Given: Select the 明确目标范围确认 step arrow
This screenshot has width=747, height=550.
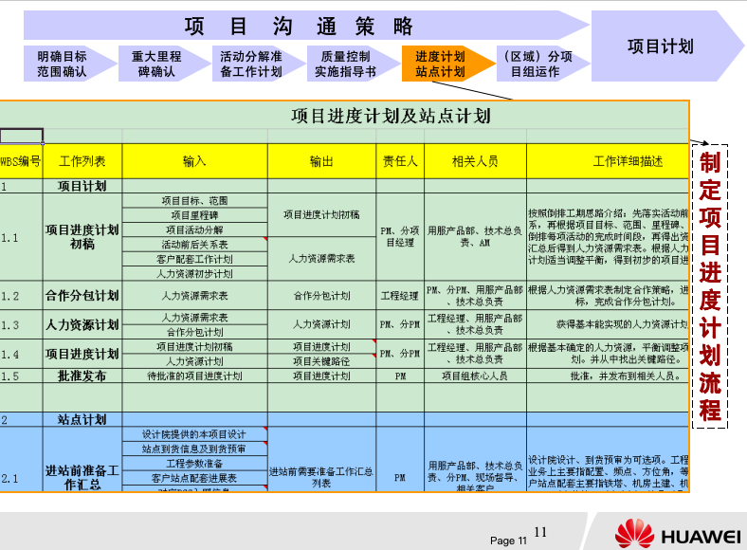Looking at the screenshot, I should coord(69,64).
